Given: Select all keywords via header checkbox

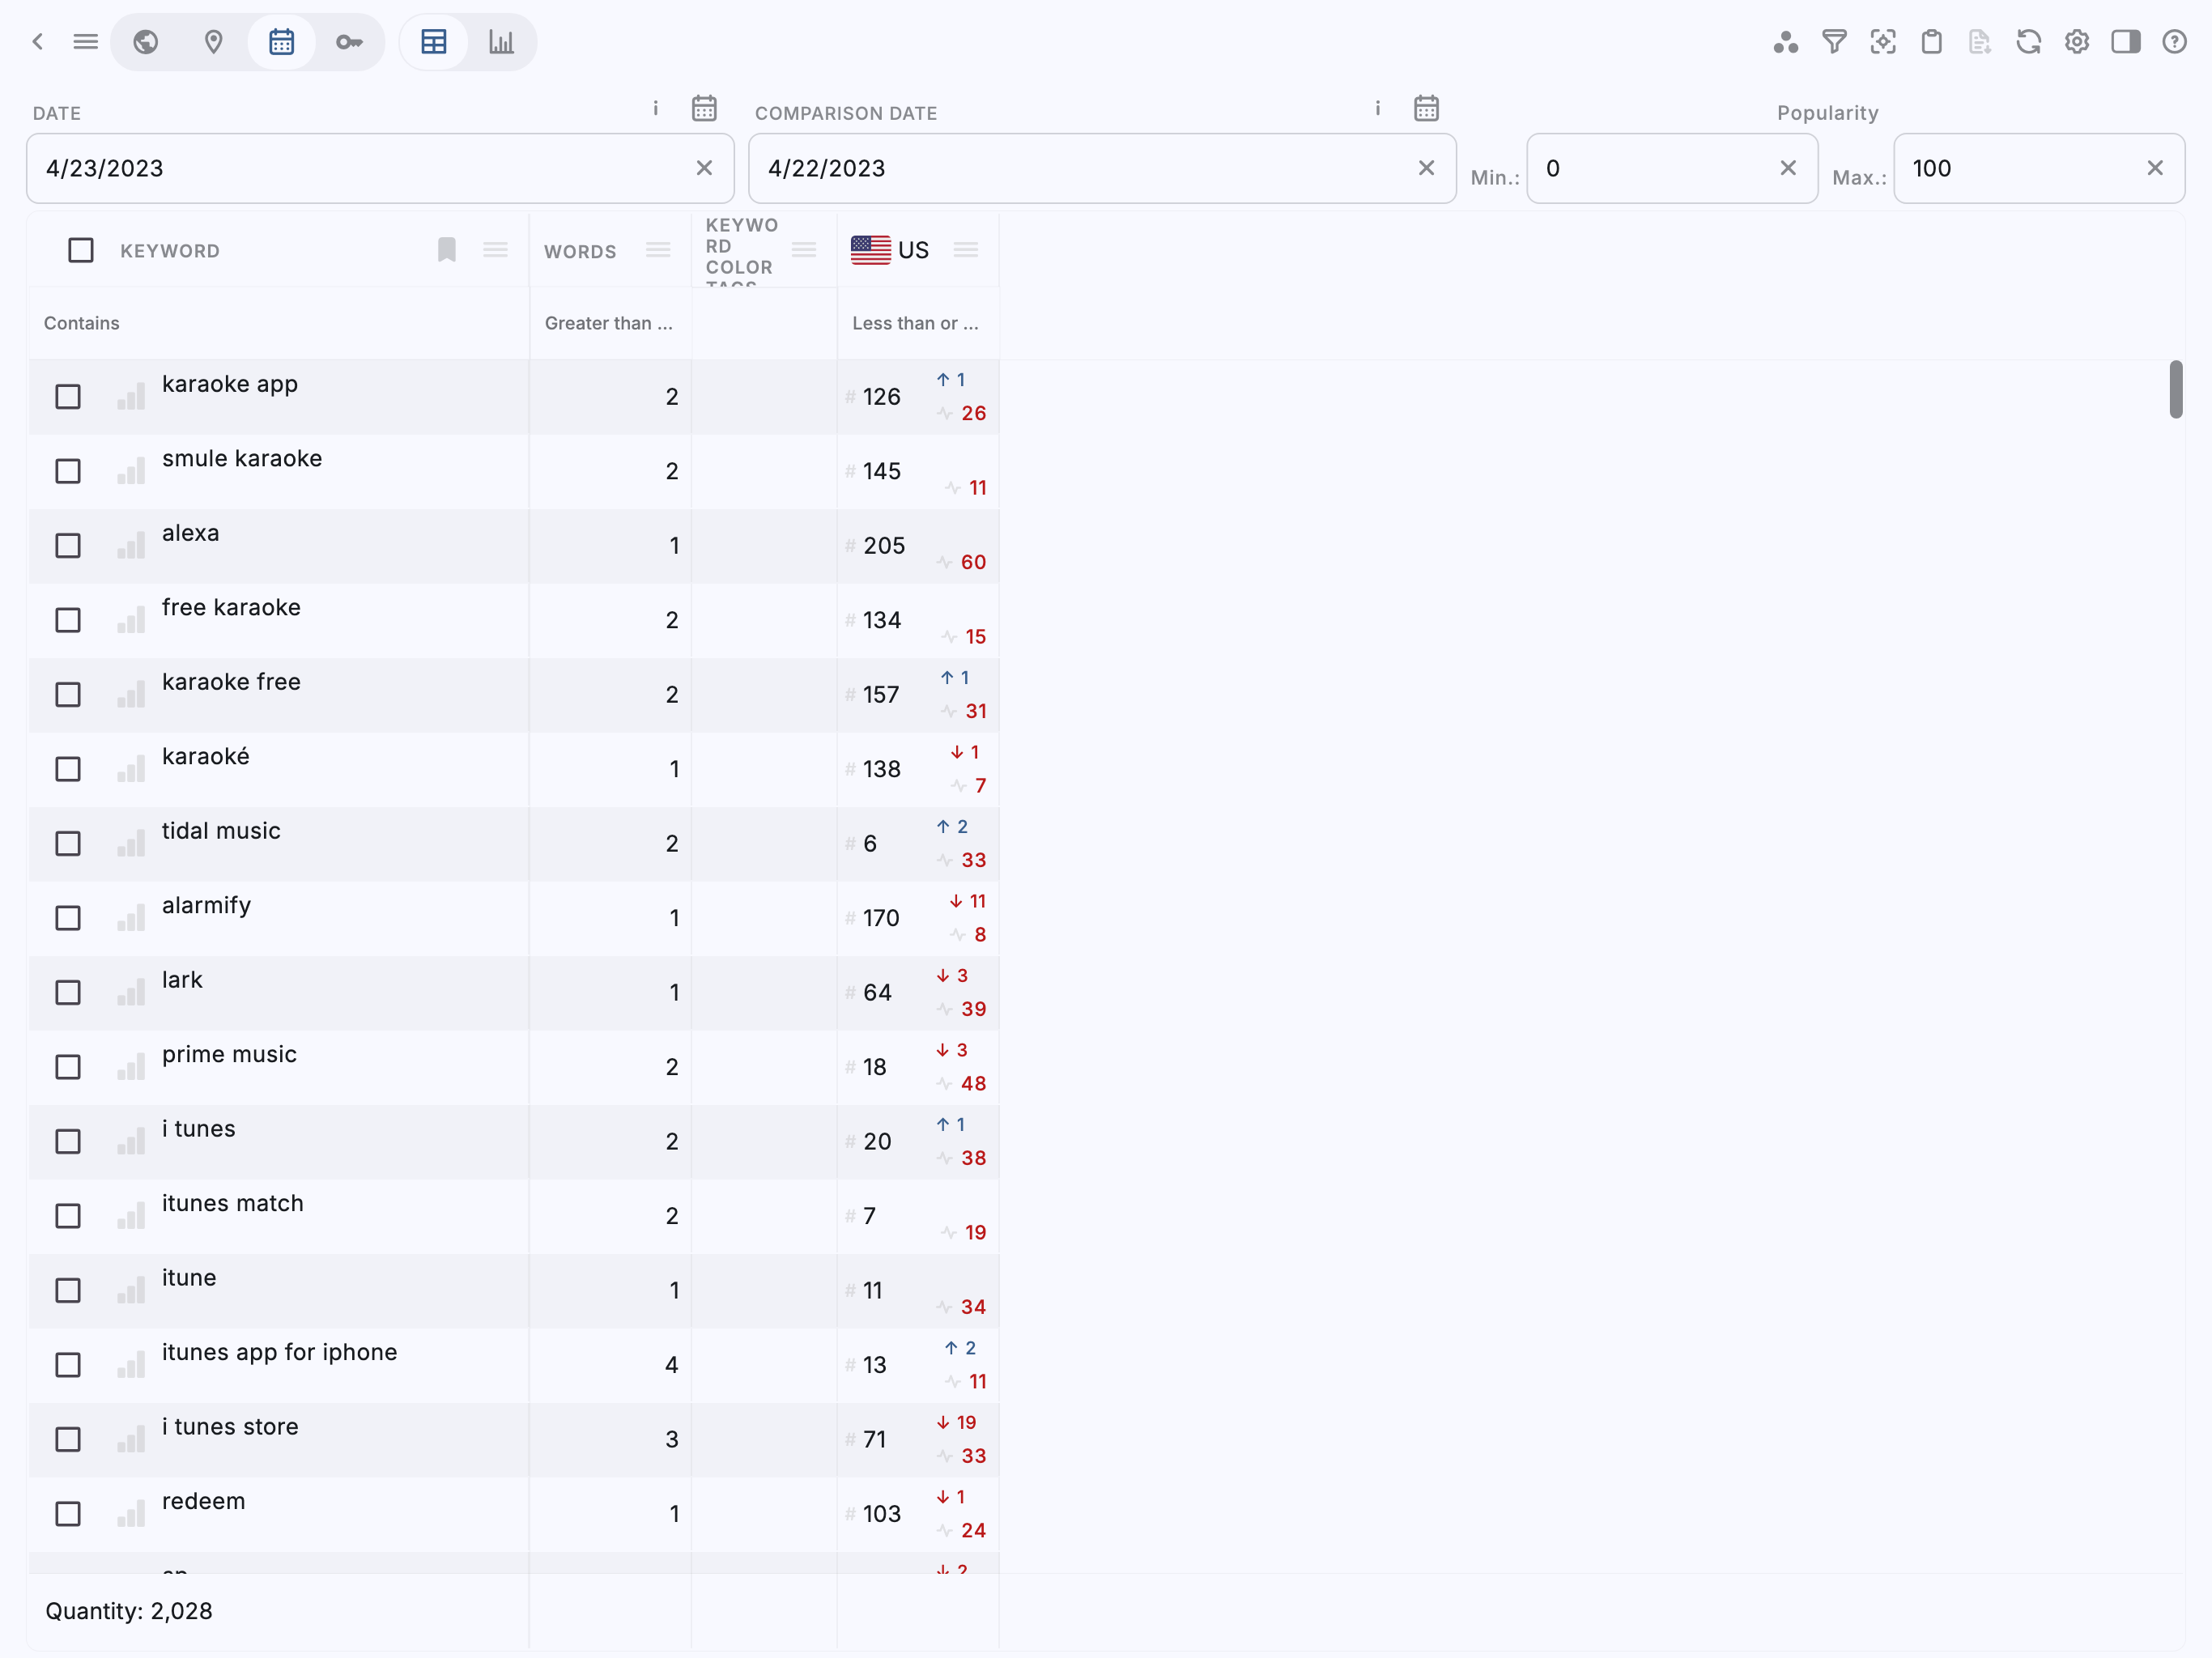Looking at the screenshot, I should pyautogui.click(x=81, y=250).
